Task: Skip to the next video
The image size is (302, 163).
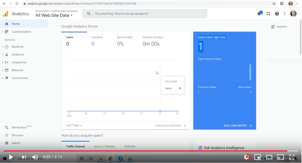Action: point(24,157)
